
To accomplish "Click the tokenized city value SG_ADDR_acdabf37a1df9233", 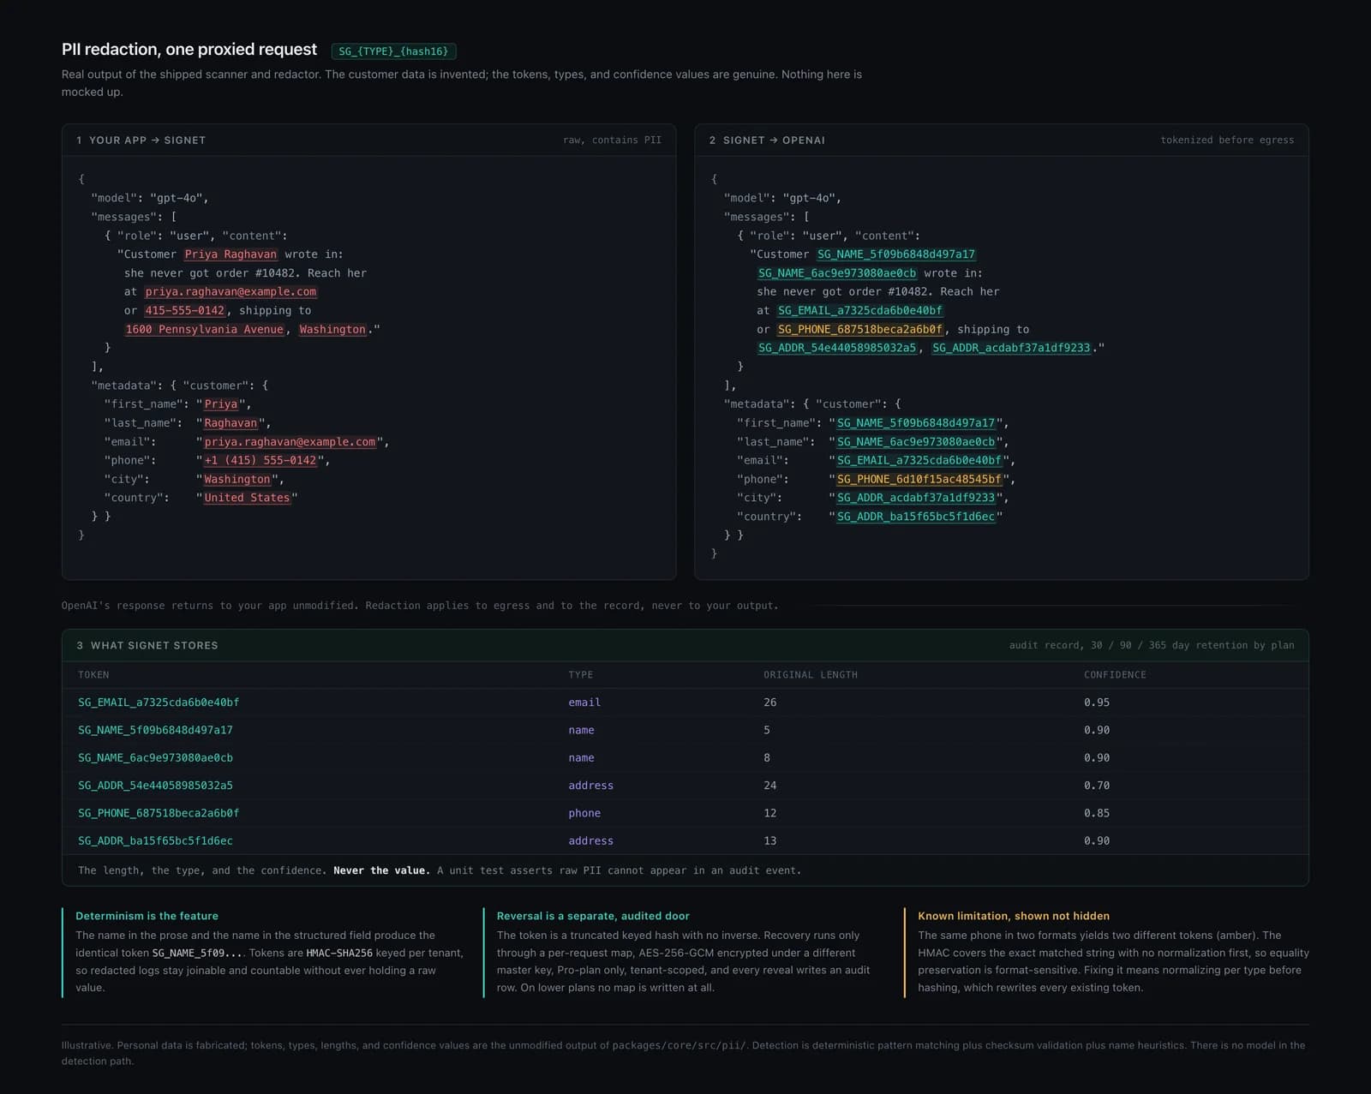I will [916, 498].
